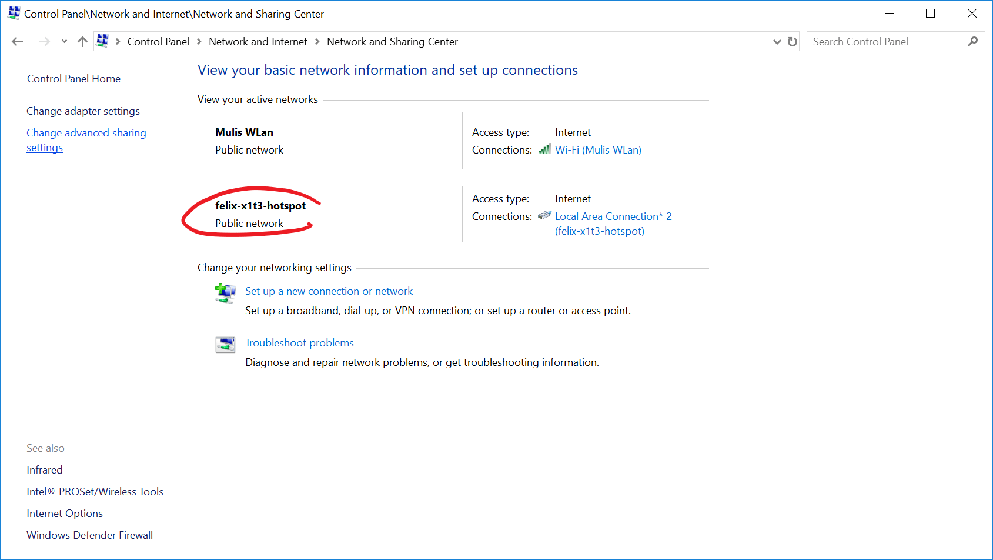Click the Network and Sharing Center icon in address bar
The image size is (993, 560).
point(102,41)
